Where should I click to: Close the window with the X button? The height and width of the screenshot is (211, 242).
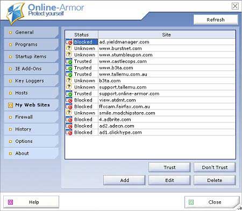[235, 6]
